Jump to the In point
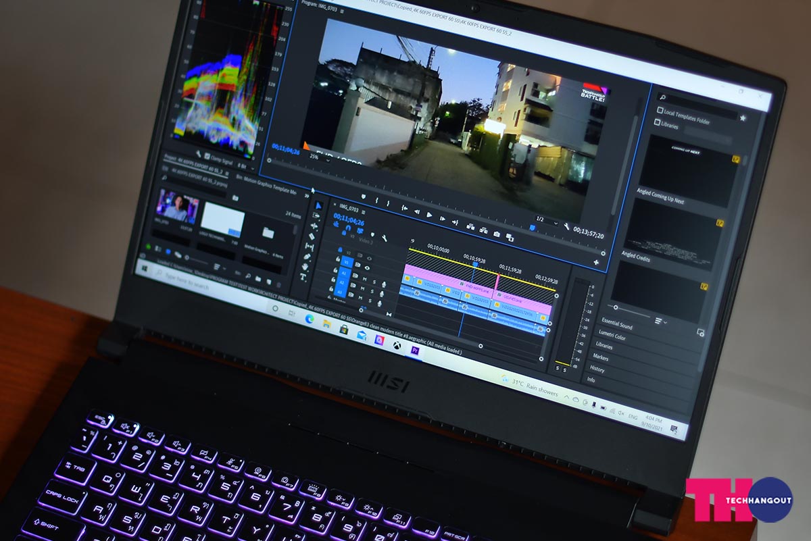Viewport: 811px width, 541px height. point(405,207)
